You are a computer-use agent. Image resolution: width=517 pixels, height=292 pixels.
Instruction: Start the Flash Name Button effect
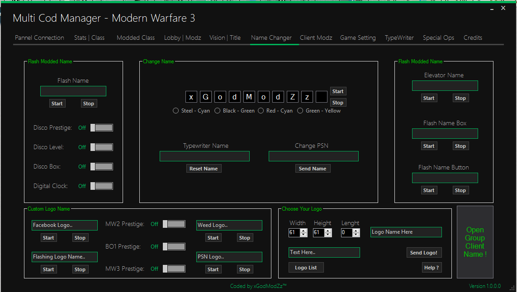coord(429,190)
